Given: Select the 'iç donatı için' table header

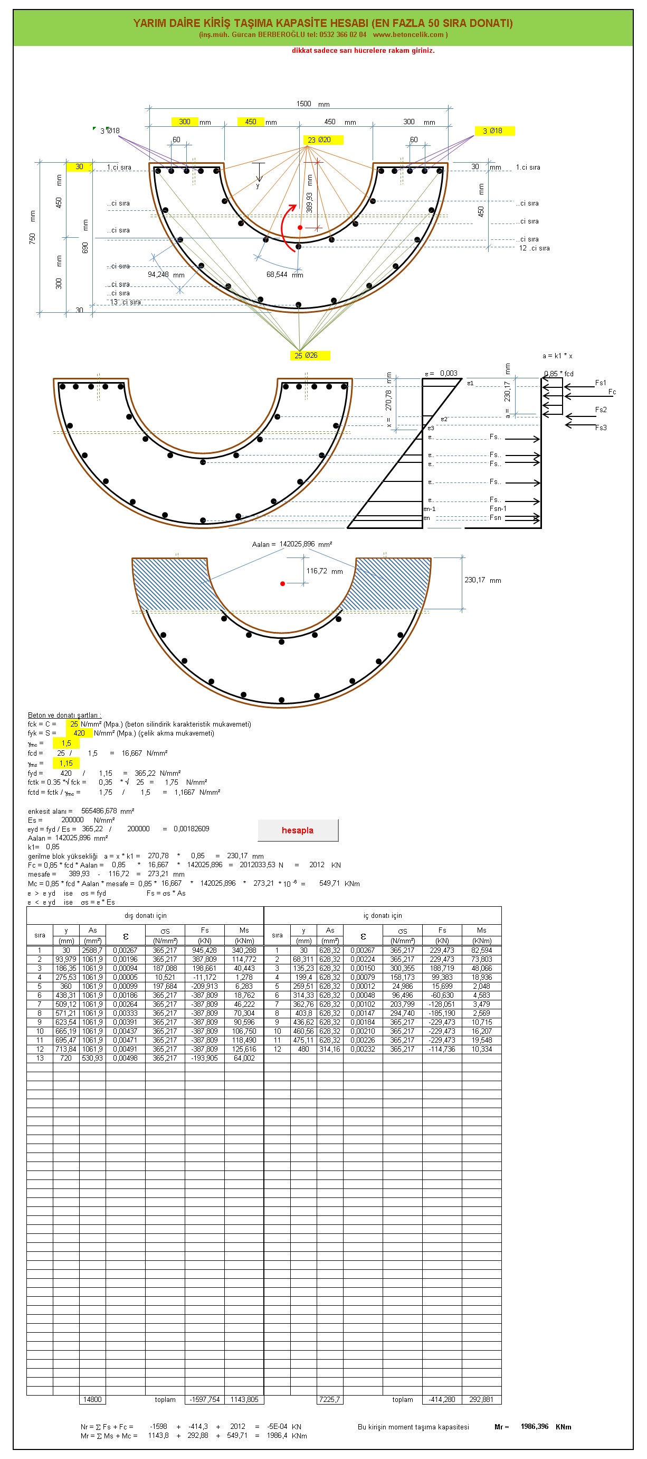Looking at the screenshot, I should (x=382, y=915).
